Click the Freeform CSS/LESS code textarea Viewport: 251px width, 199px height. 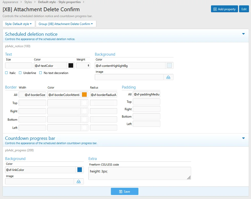(x=140, y=173)
